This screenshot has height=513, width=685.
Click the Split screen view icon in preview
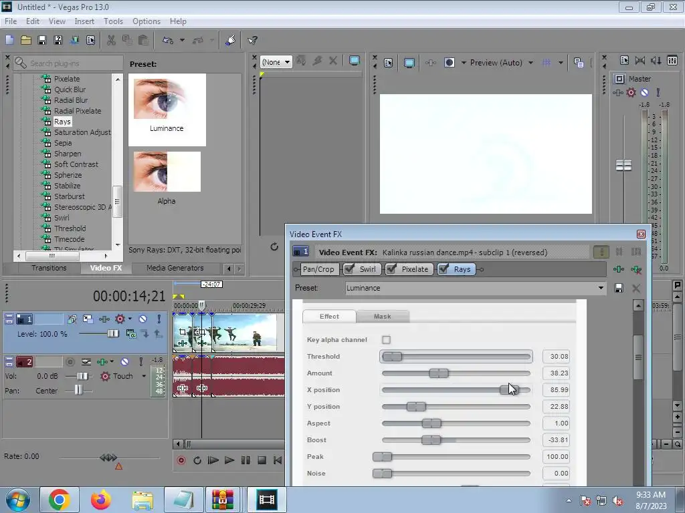pyautogui.click(x=450, y=63)
